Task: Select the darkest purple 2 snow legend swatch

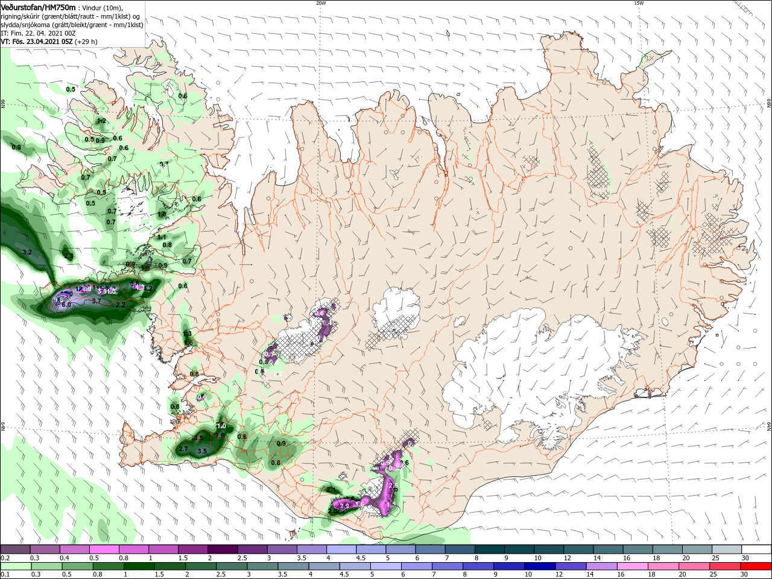Action: (223, 549)
